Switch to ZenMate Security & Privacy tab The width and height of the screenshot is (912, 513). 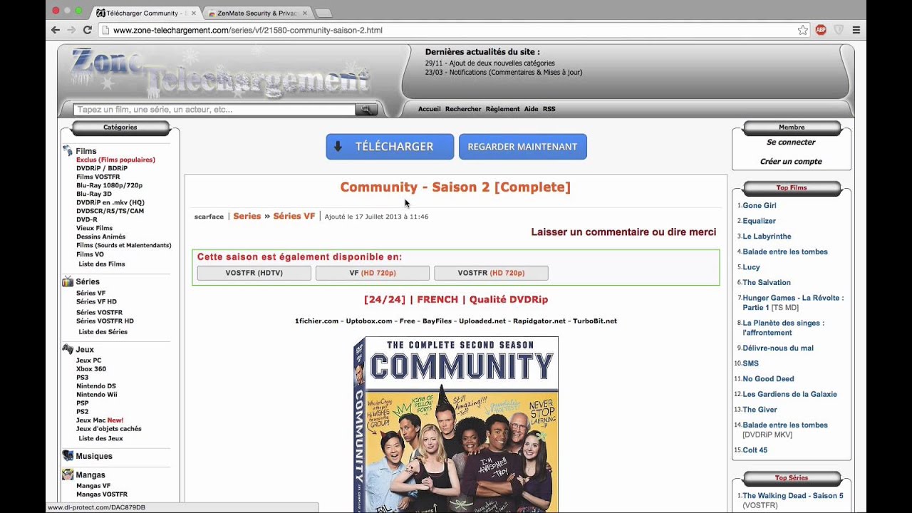tap(256, 13)
